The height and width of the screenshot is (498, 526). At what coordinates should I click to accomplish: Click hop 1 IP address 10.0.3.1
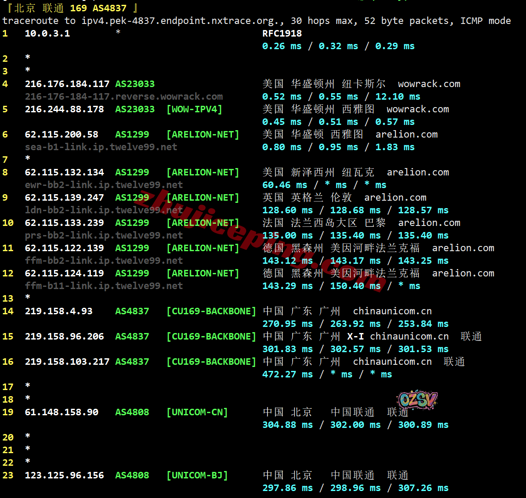click(47, 34)
